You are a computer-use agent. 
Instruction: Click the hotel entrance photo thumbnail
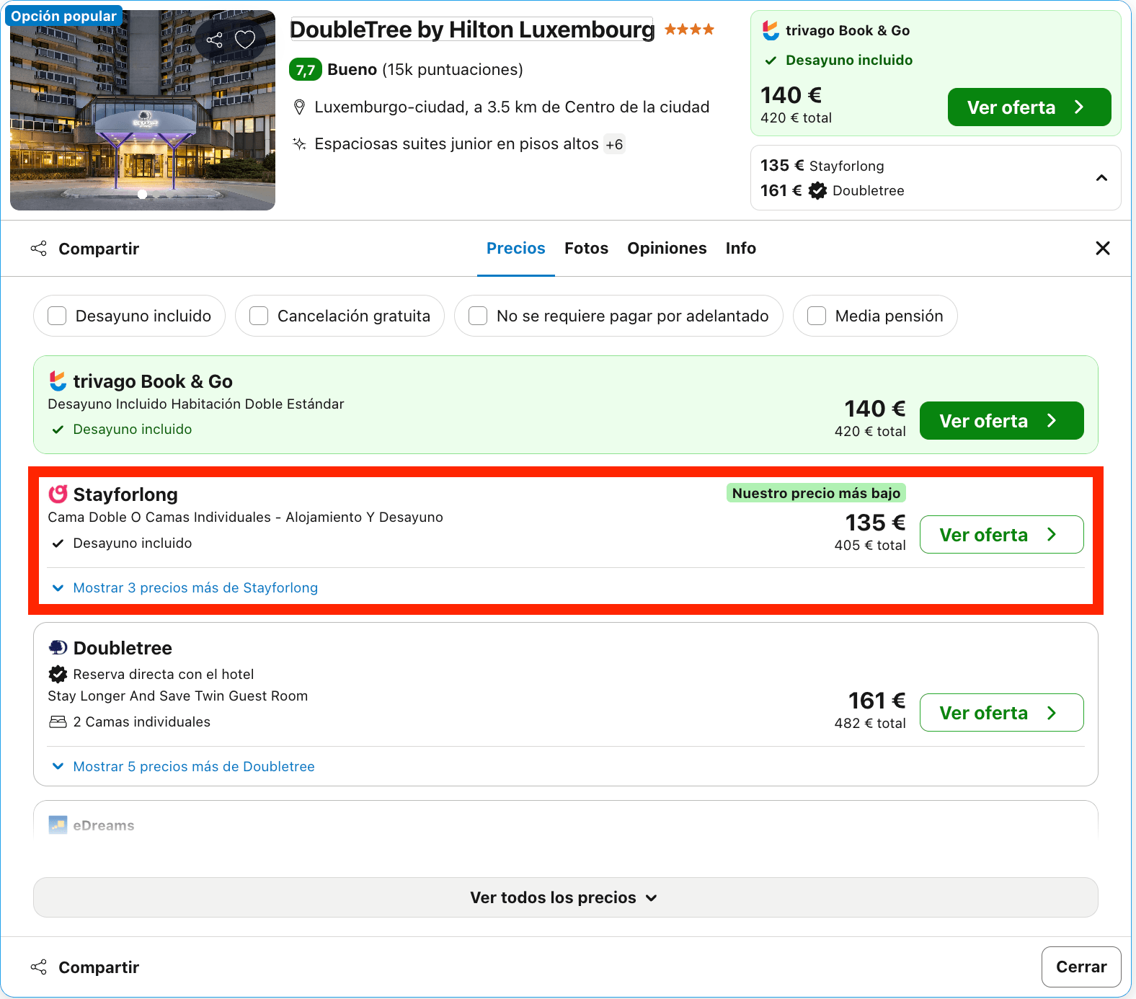tap(143, 110)
